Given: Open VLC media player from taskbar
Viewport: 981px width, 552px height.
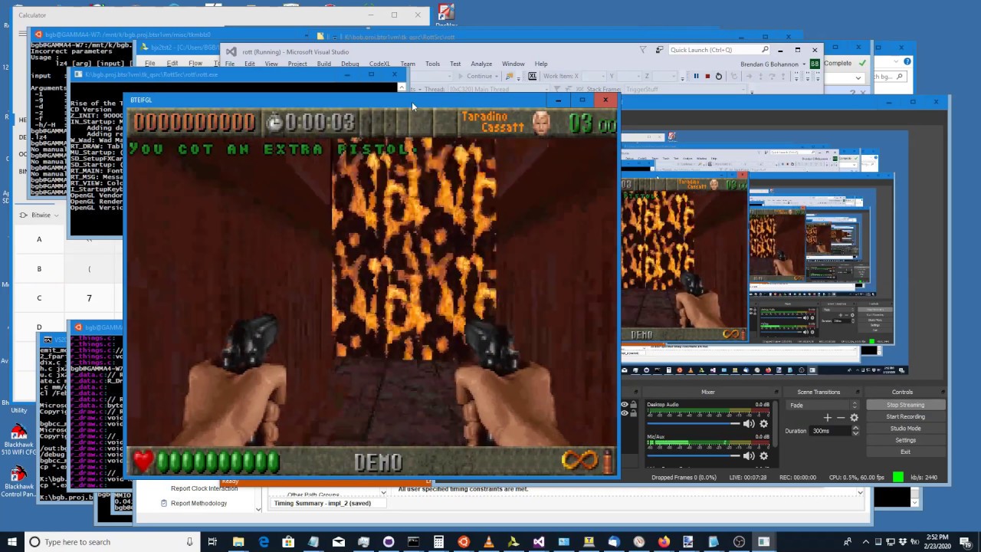Looking at the screenshot, I should (488, 542).
